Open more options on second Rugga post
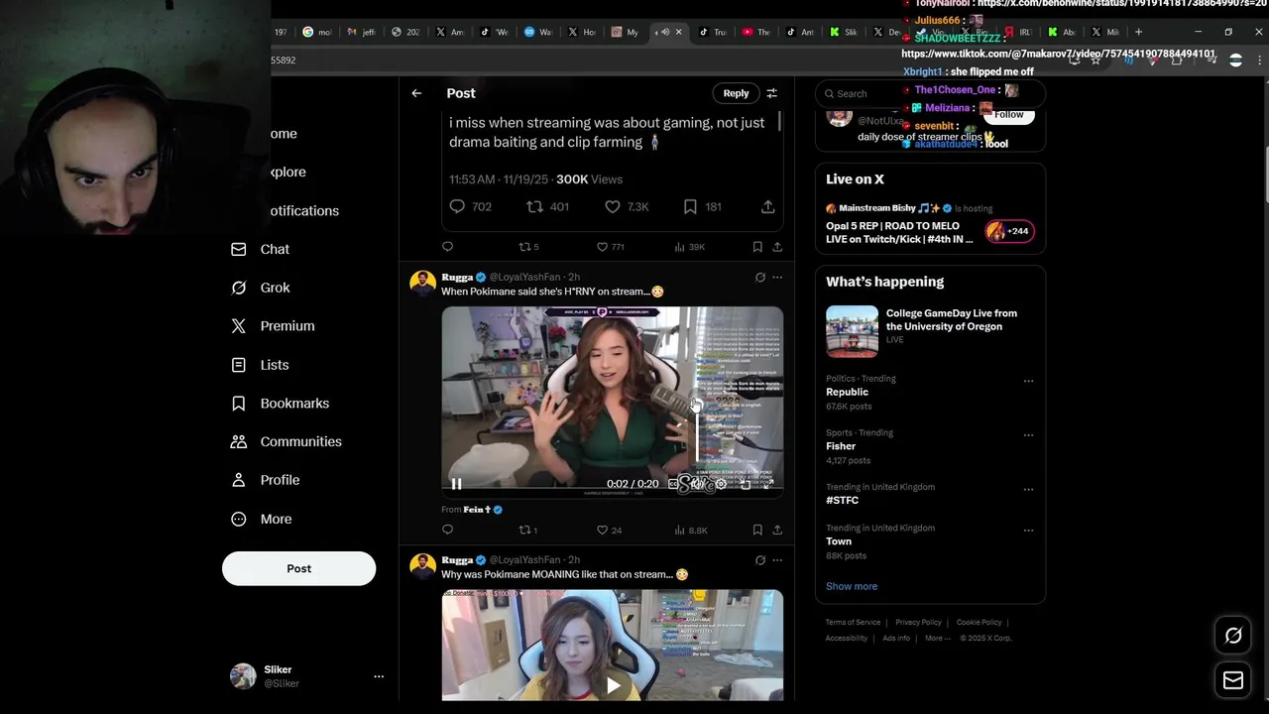This screenshot has width=1269, height=714. (x=777, y=560)
